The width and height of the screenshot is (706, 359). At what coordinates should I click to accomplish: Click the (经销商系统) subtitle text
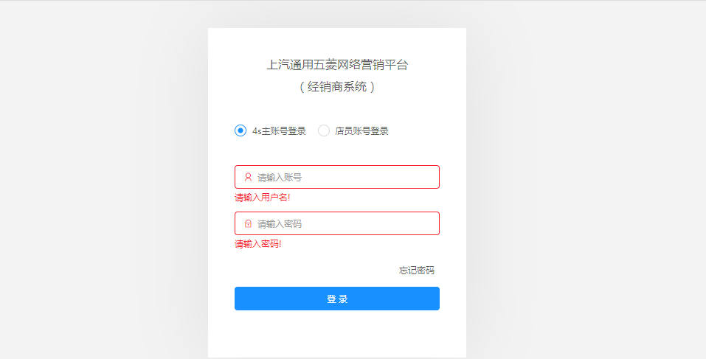(x=337, y=87)
